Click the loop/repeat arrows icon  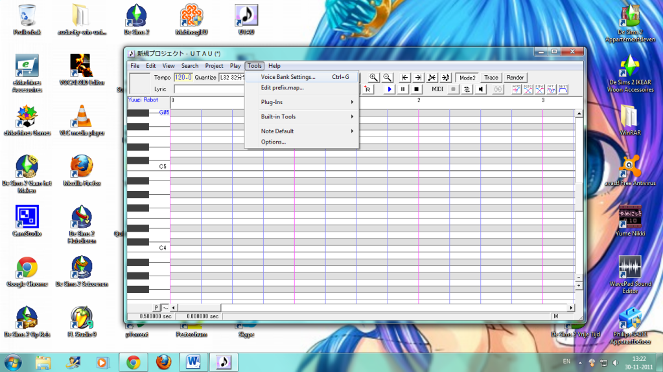coord(467,89)
